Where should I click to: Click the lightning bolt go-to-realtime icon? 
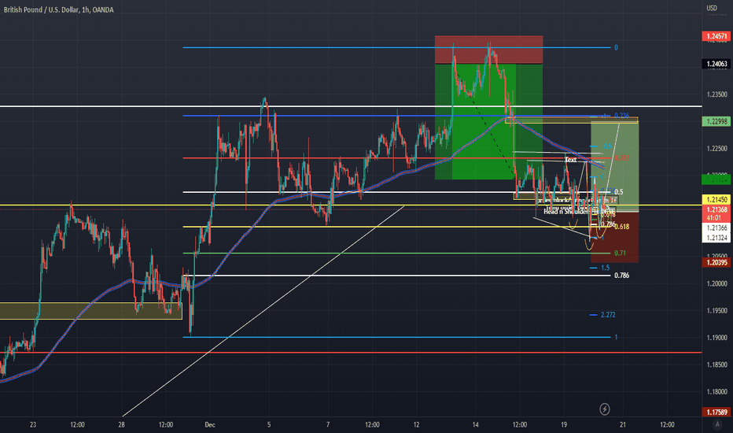tap(605, 409)
